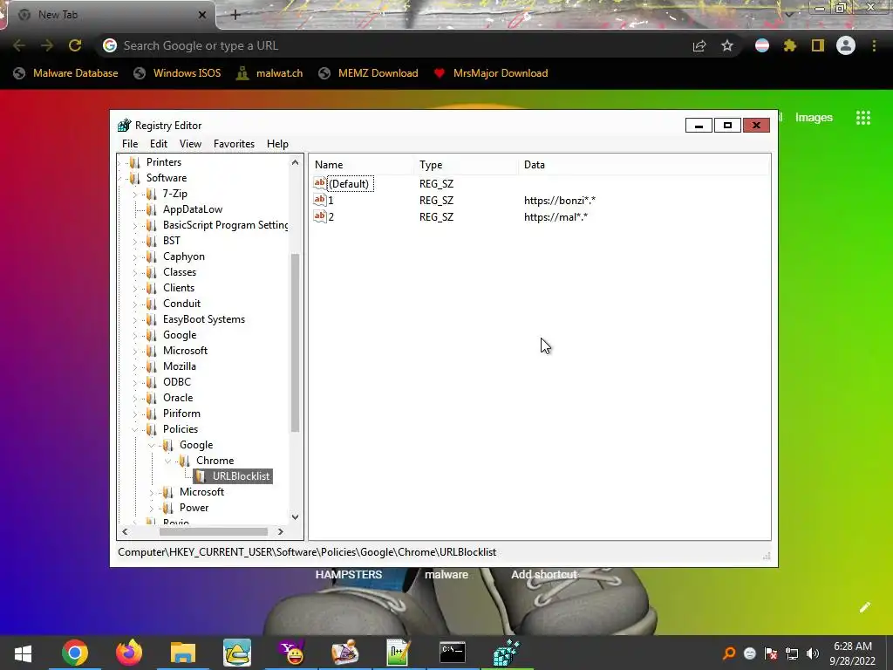Open the Command Prompt taskbar icon
The image size is (893, 670).
pyautogui.click(x=453, y=653)
